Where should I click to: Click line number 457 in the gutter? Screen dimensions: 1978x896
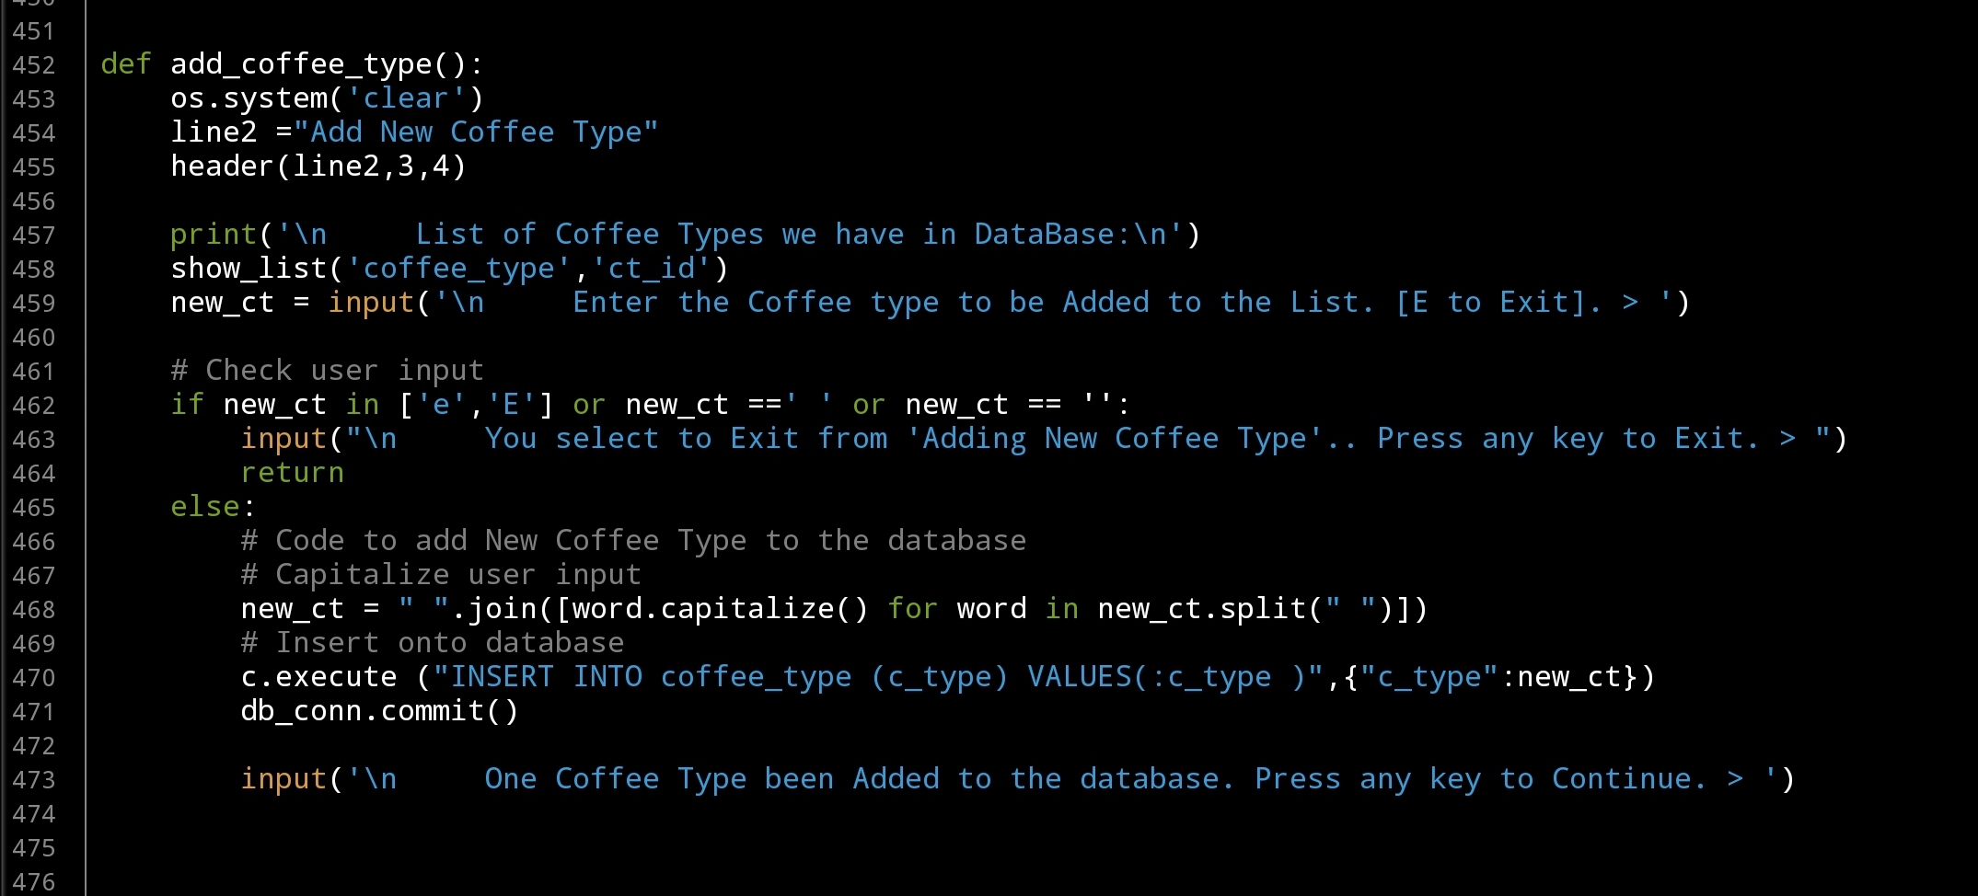[x=34, y=235]
